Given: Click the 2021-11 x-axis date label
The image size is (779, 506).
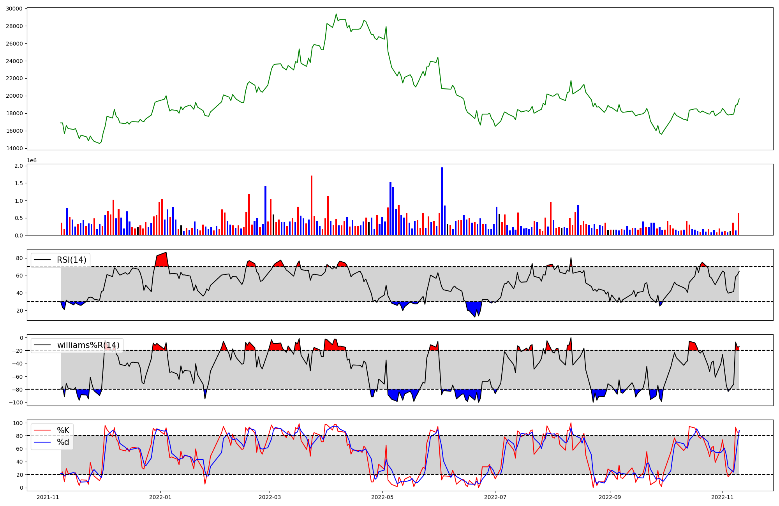Looking at the screenshot, I should (48, 497).
